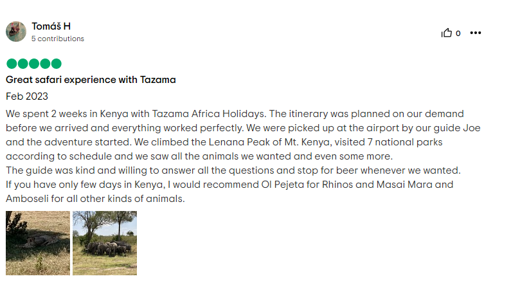This screenshot has height=283, width=511.
Task: Click the '5 contributions' text
Action: click(x=58, y=39)
